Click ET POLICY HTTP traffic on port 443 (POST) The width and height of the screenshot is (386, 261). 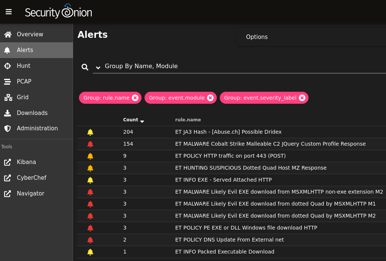pos(230,156)
